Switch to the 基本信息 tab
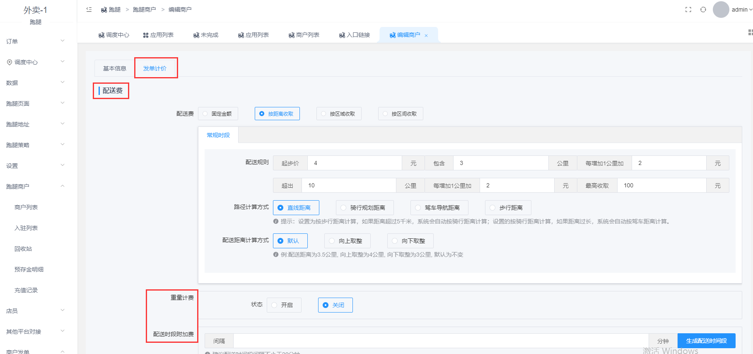Image resolution: width=753 pixels, height=354 pixels. pos(114,68)
